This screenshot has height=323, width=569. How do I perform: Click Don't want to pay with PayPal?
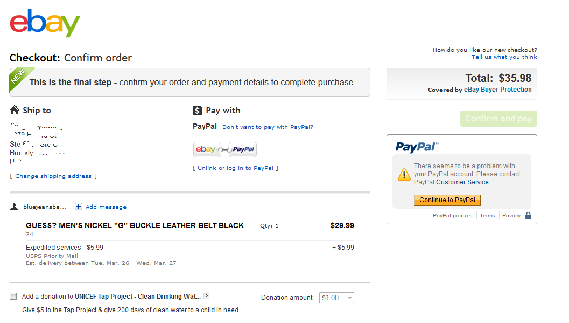click(268, 127)
